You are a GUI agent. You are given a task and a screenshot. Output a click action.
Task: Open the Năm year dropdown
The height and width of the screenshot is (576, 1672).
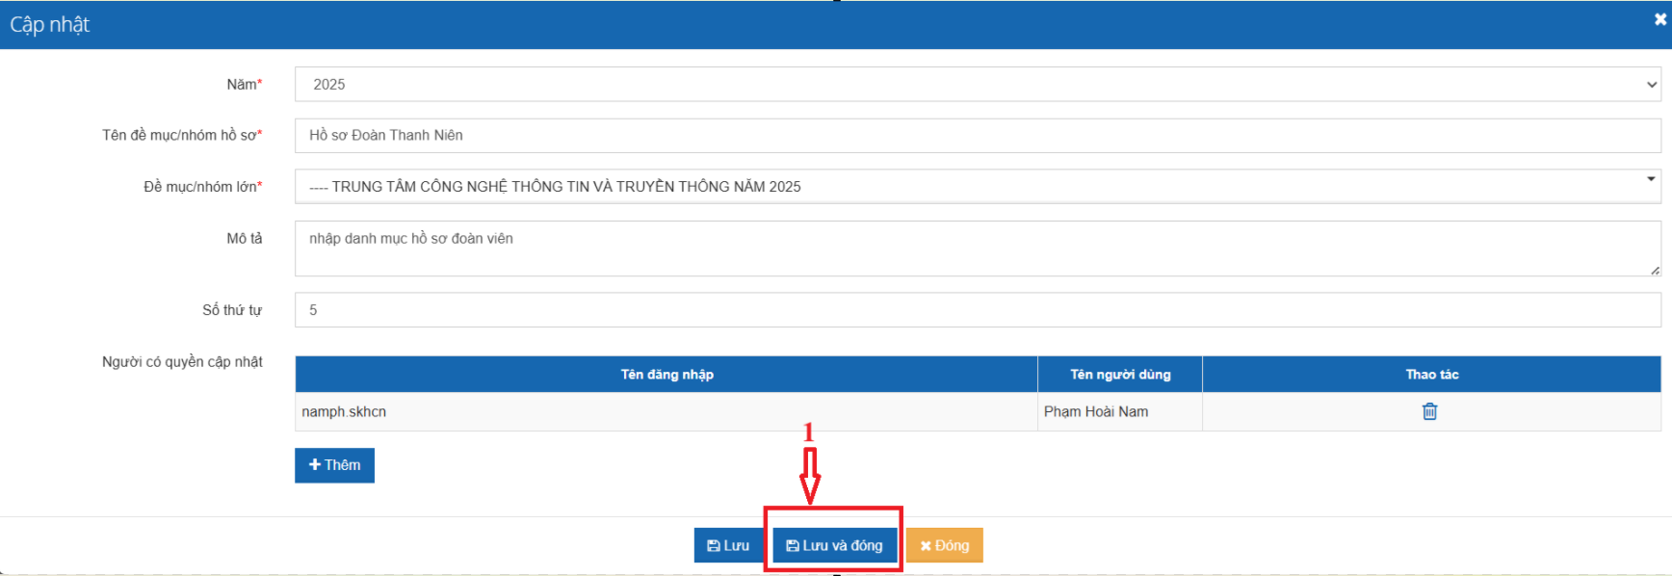click(x=977, y=85)
